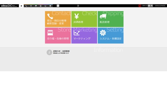The image size is (167, 93).
Task: Click the grey info circle beside お知らせ
Action: (x=49, y=52)
